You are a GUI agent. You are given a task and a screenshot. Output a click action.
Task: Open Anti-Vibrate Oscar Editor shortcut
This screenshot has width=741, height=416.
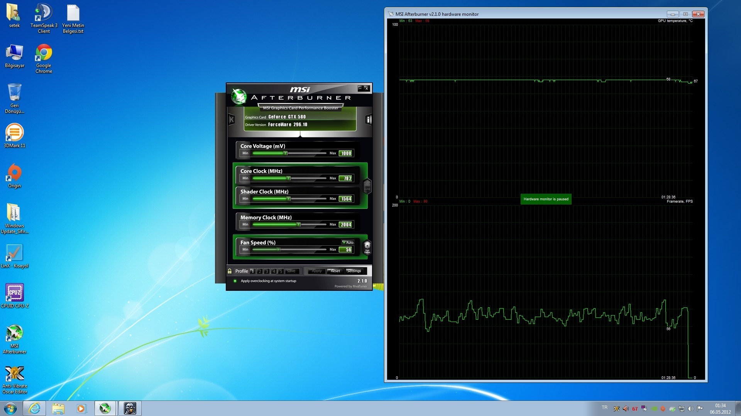14,380
